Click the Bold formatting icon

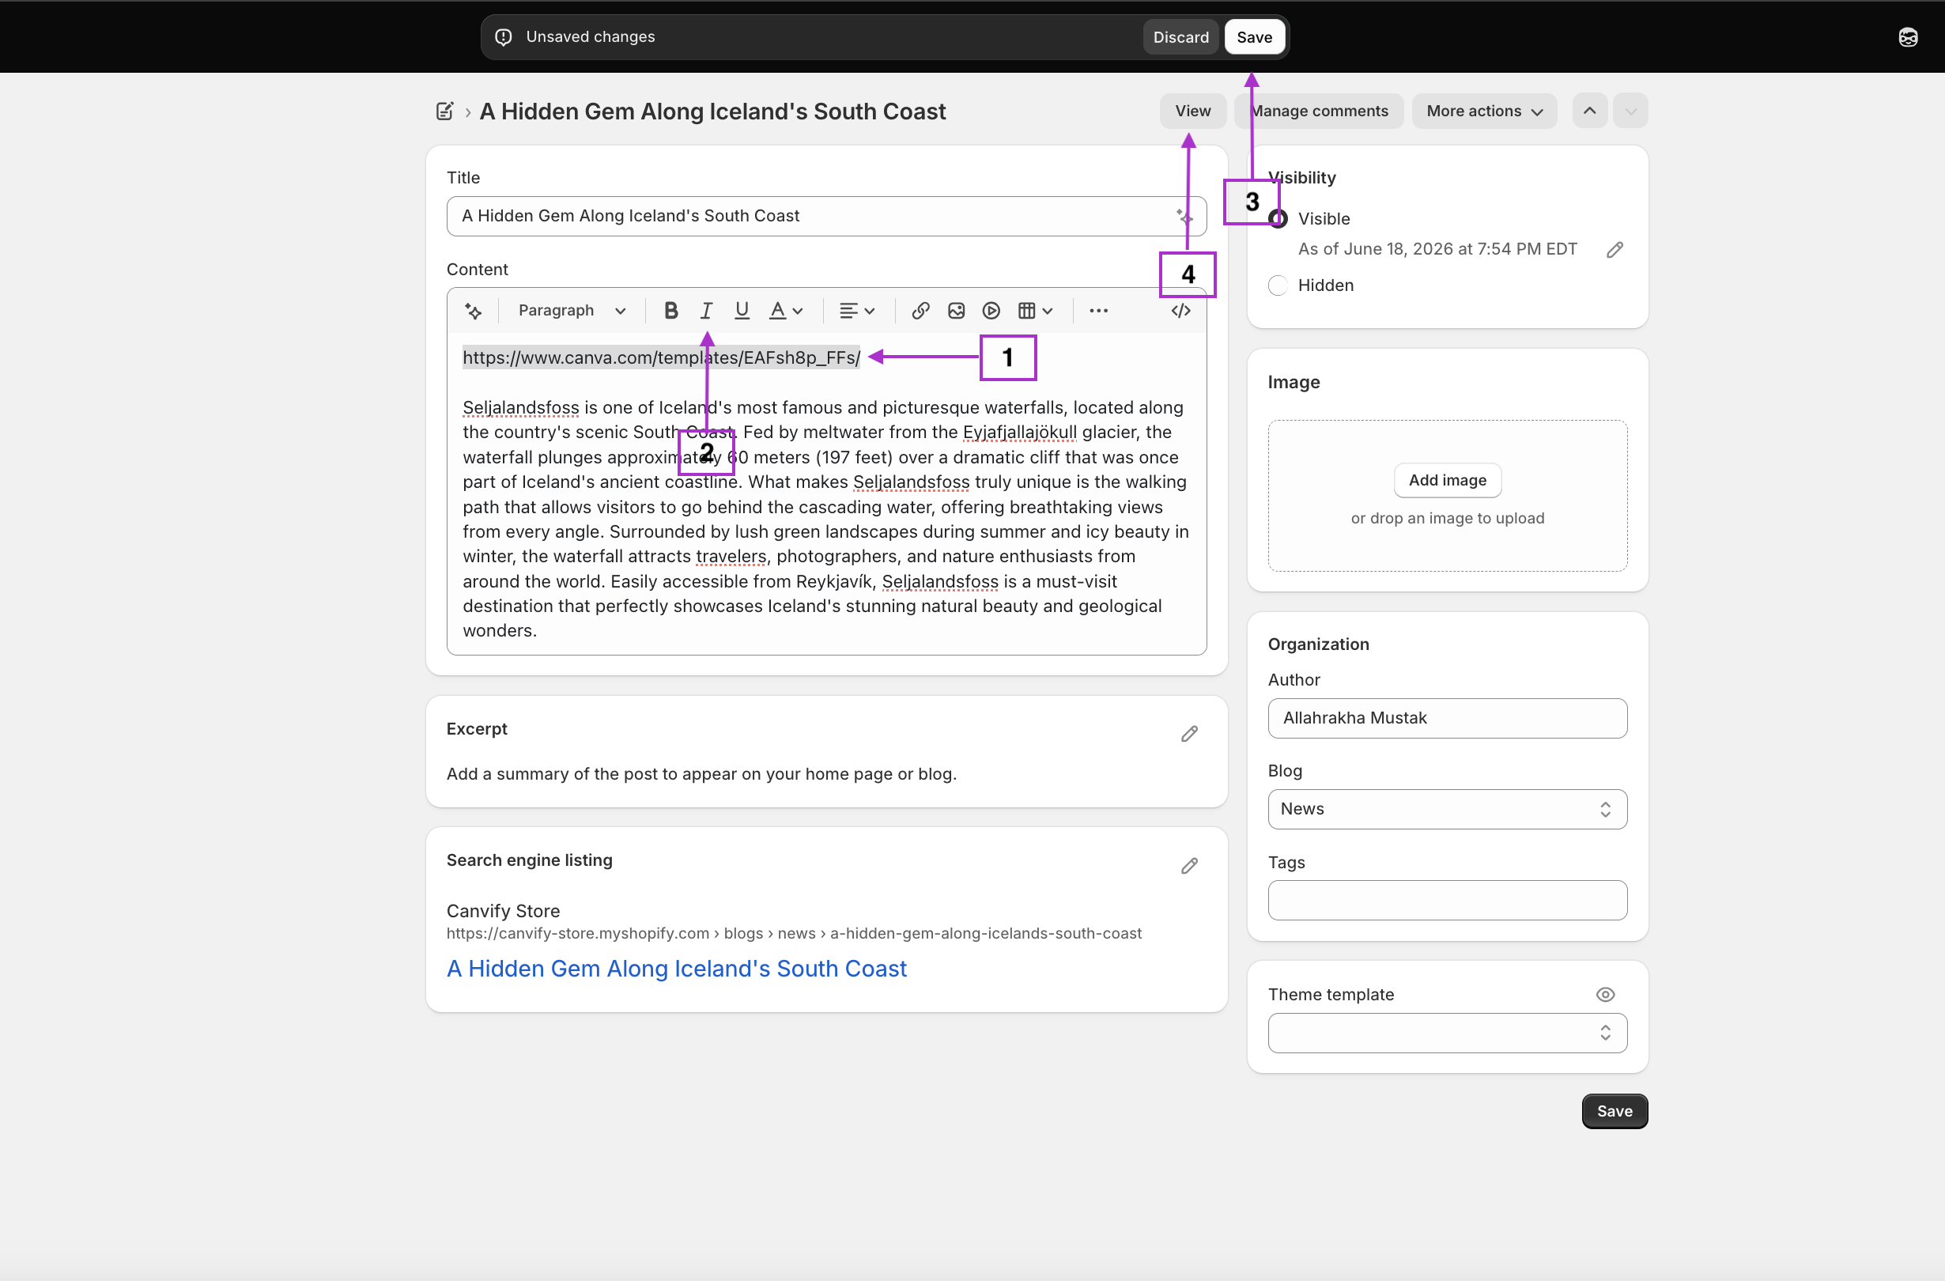coord(671,311)
